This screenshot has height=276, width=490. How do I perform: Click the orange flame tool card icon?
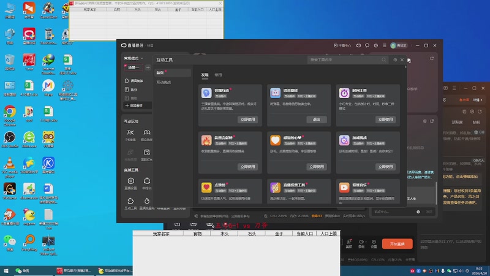[x=206, y=140]
